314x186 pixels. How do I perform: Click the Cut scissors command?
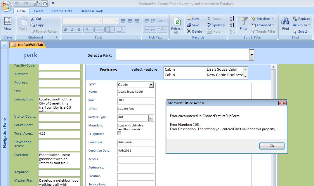tap(36, 19)
